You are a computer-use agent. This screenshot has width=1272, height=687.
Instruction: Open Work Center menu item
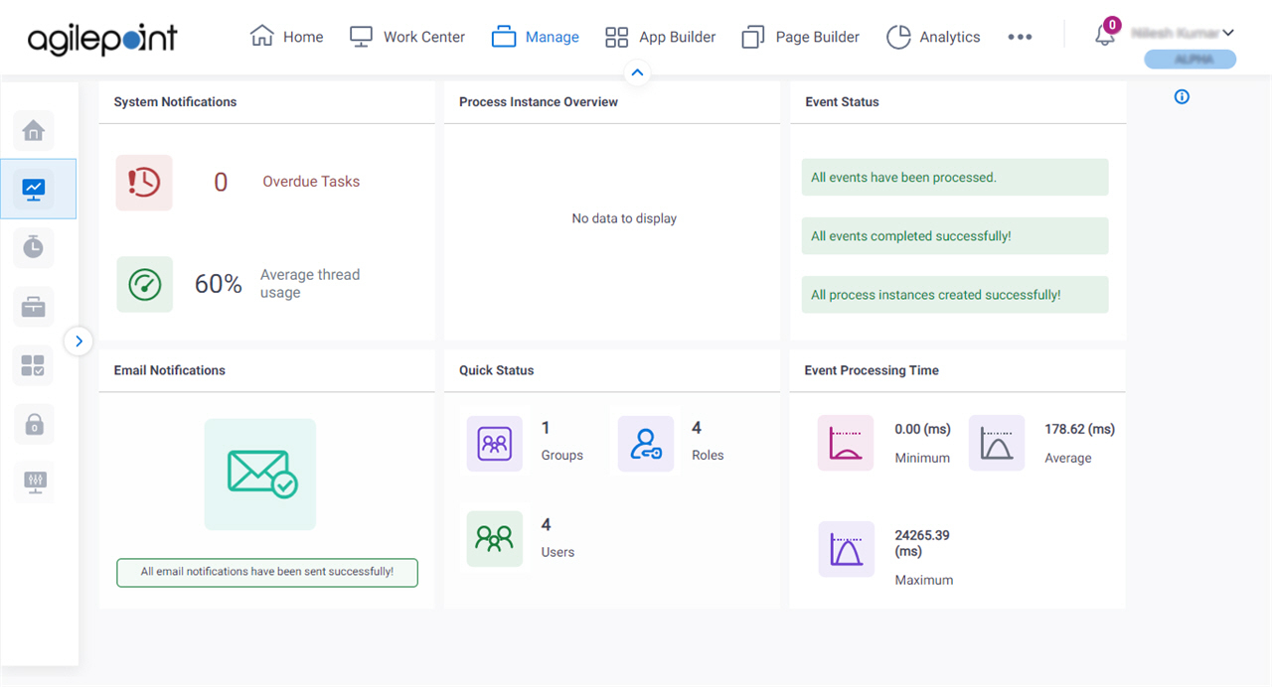(x=407, y=37)
